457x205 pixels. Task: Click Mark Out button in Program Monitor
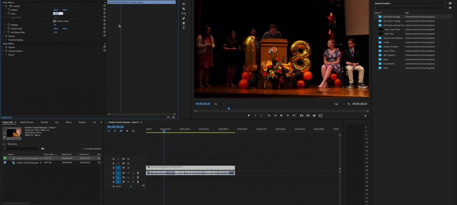261,116
